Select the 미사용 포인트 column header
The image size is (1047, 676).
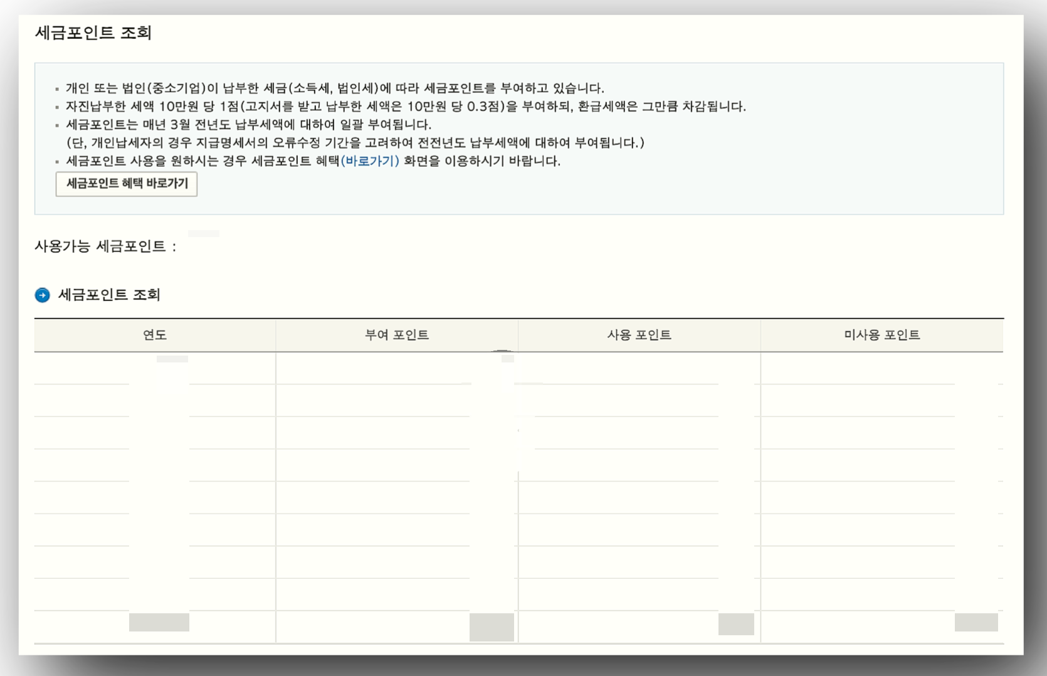[x=882, y=335]
